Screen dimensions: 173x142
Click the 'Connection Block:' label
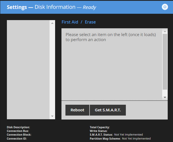19,135
